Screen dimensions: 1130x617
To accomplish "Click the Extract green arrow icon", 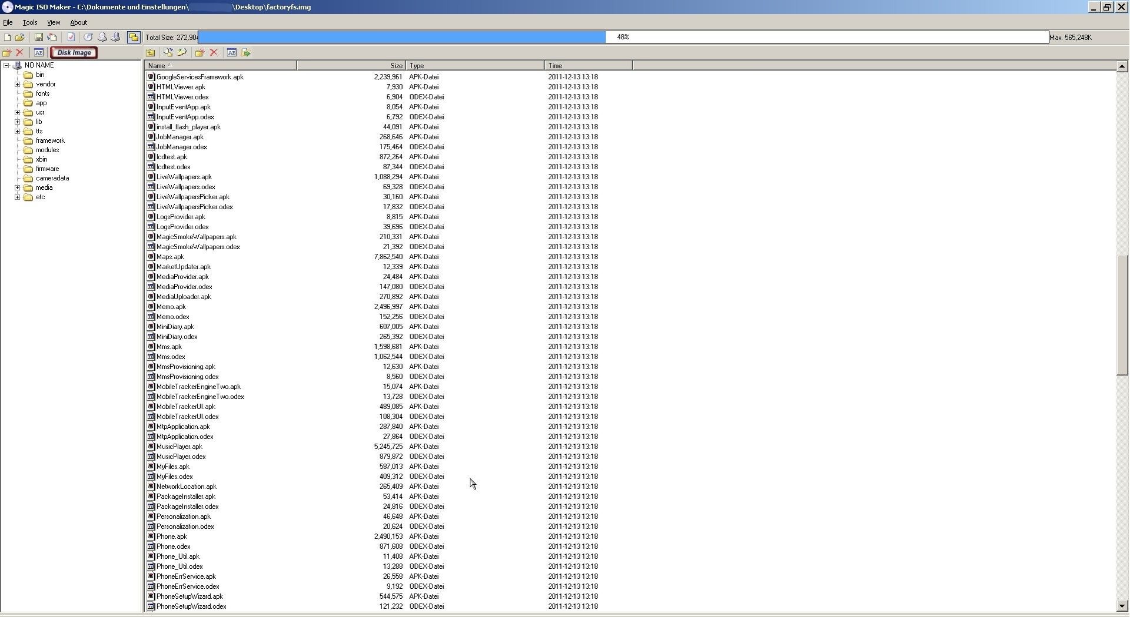I will pyautogui.click(x=246, y=52).
